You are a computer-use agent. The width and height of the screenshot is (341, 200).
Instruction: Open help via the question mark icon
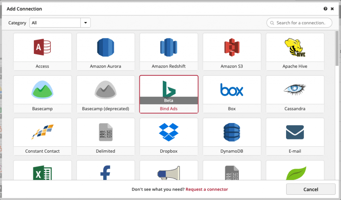click(x=325, y=9)
